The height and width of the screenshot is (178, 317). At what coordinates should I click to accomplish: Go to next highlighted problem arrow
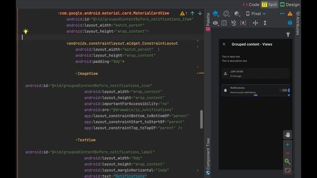click(200, 13)
